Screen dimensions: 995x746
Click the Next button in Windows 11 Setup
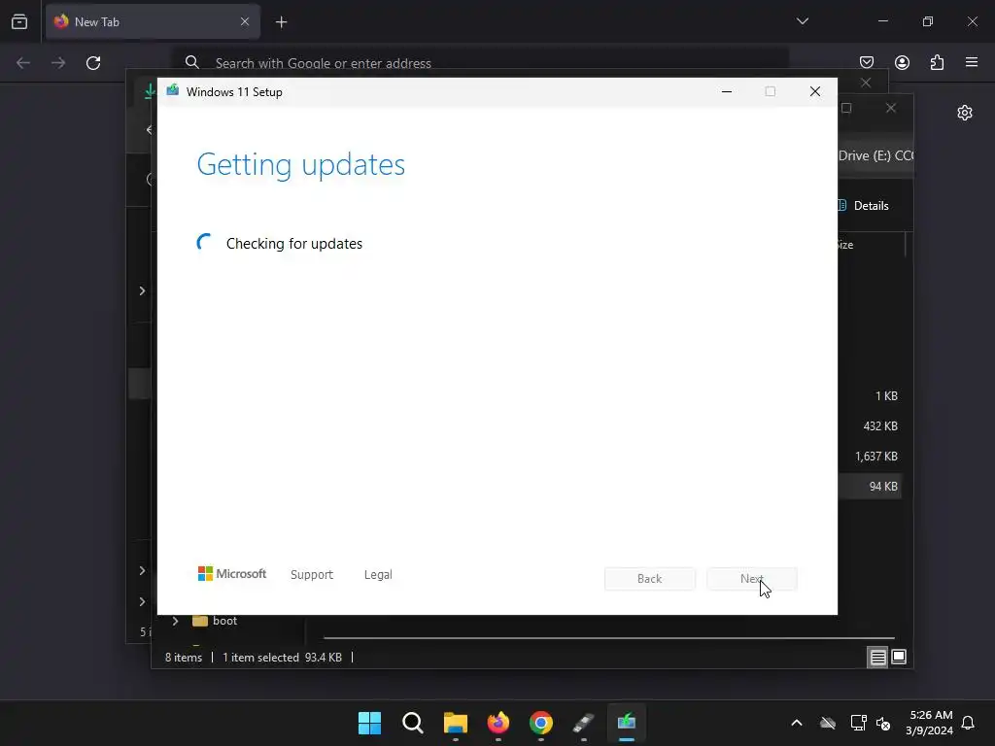click(x=752, y=579)
